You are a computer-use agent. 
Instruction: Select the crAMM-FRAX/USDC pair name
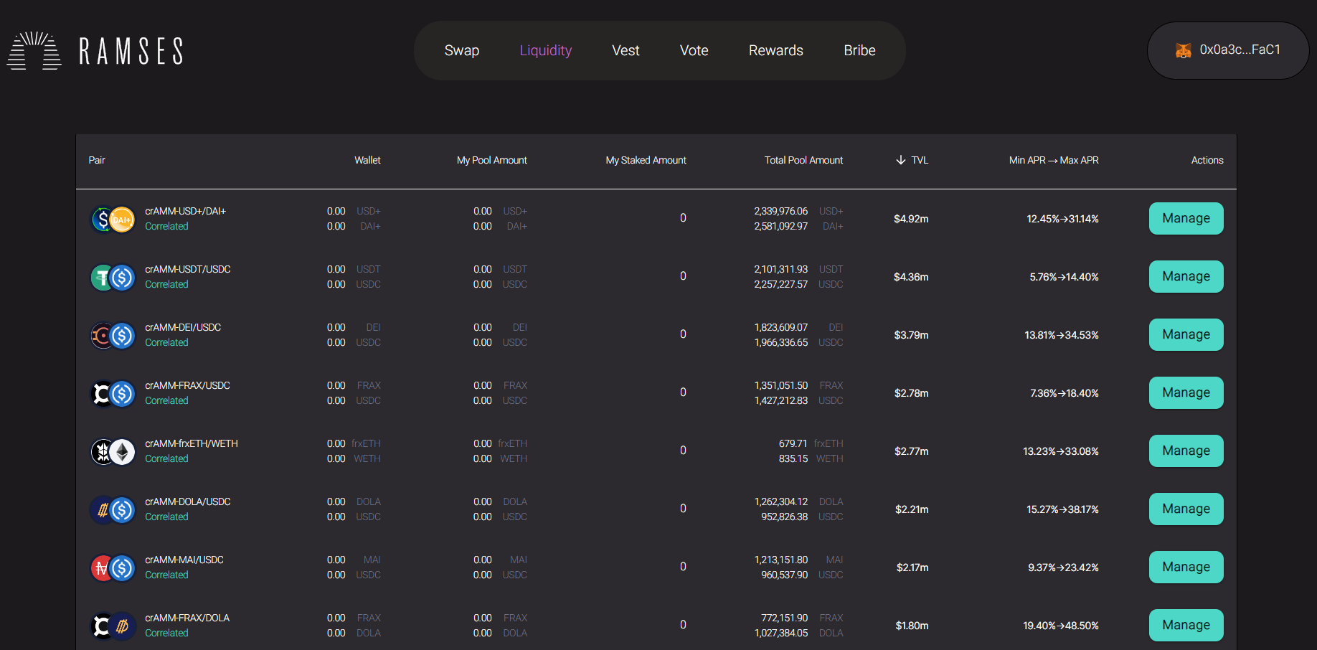point(187,385)
